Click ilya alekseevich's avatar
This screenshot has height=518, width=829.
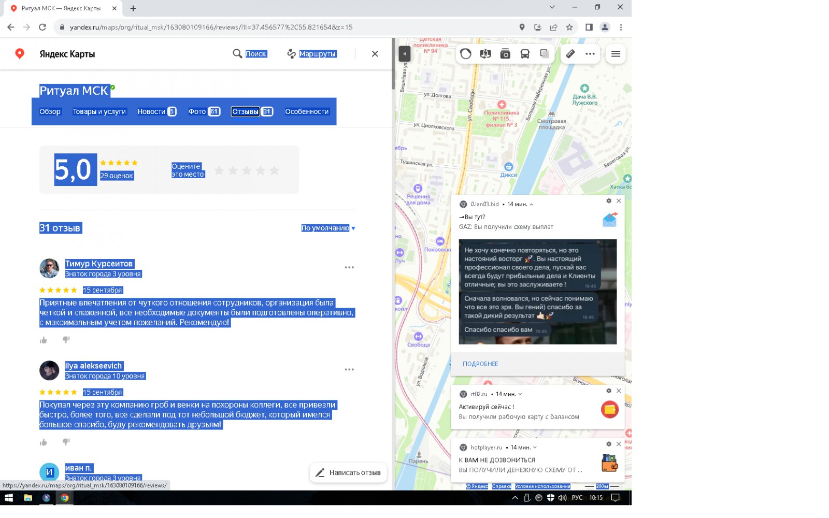pos(49,370)
